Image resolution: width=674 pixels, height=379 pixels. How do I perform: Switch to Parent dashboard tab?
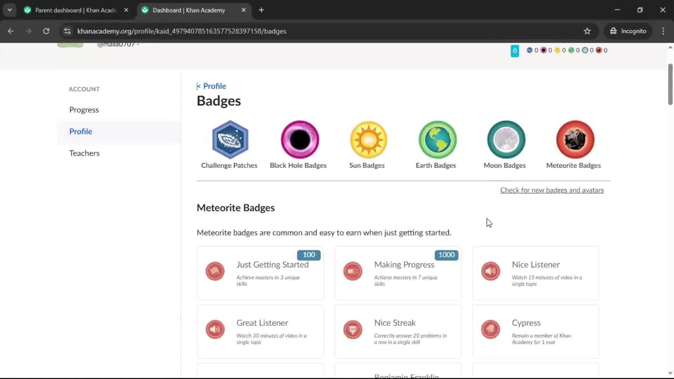click(76, 10)
